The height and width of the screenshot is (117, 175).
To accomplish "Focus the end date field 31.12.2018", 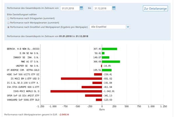I will [x=102, y=8].
